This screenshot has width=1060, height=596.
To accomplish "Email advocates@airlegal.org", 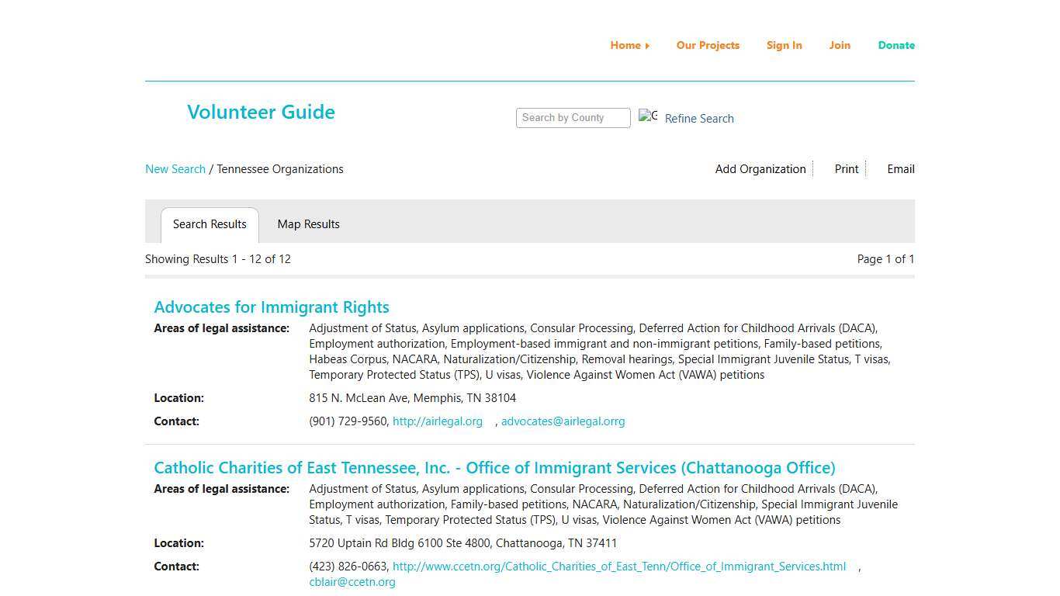I will tap(563, 421).
